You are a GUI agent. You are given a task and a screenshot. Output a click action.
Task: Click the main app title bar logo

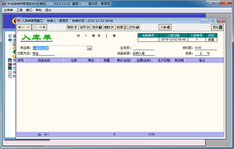(4, 4)
